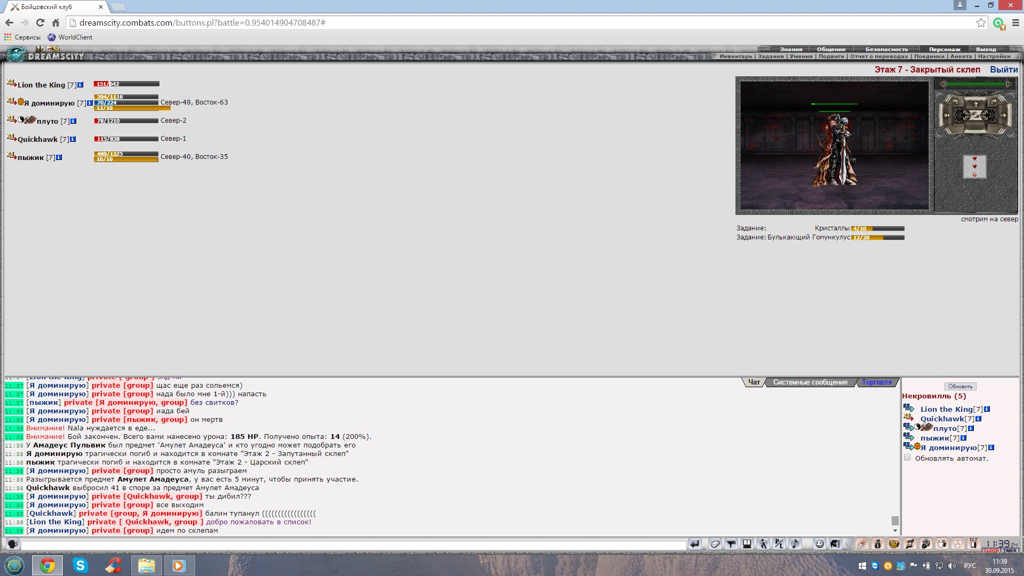Click the chat avatar icon left of input
This screenshot has height=576, width=1024.
(x=12, y=543)
